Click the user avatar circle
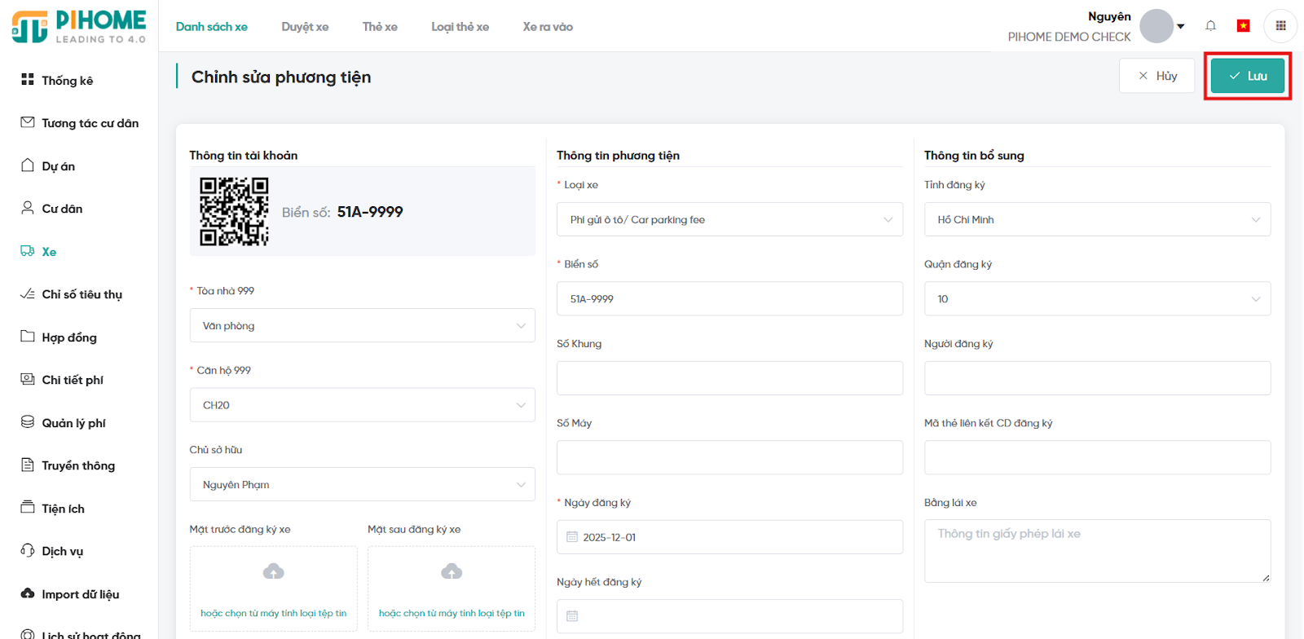The image size is (1304, 639). [x=1156, y=26]
